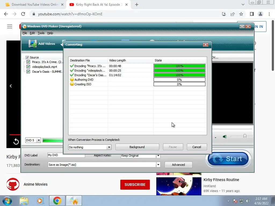Uncheck videoplayback.mp4 checkbox
Image resolution: width=275 pixels, height=206 pixels.
[x=28, y=67]
